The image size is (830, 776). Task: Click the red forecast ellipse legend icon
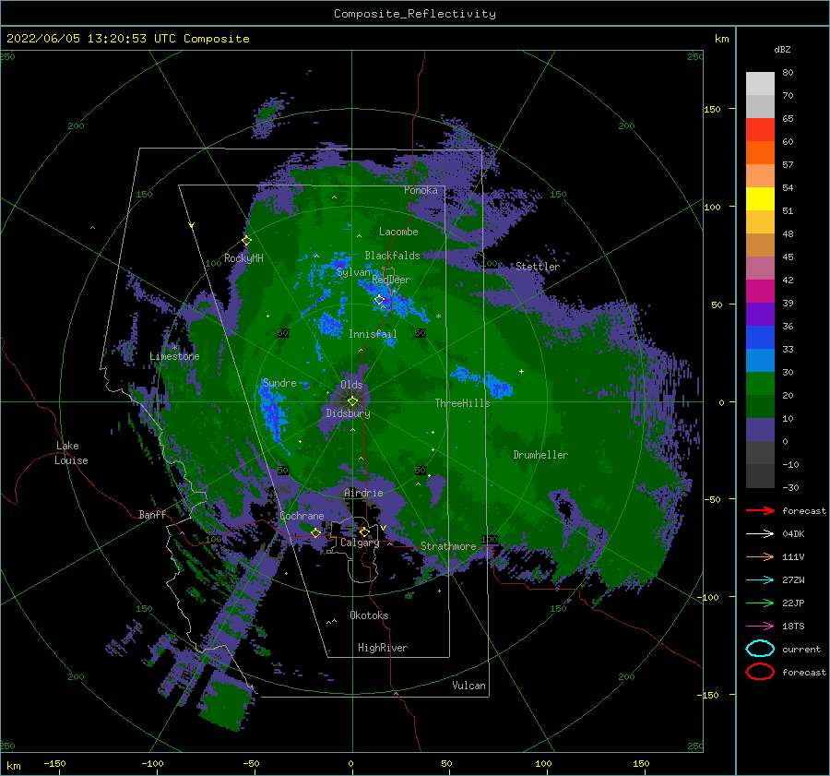coord(760,672)
